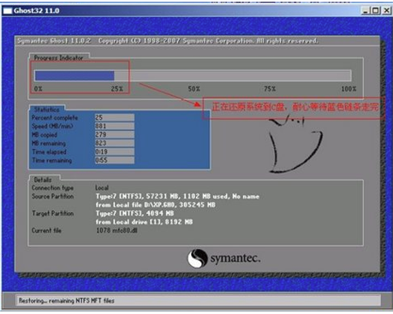Click the Ghost32 title bar icon
The width and height of the screenshot is (393, 314).
[8, 11]
